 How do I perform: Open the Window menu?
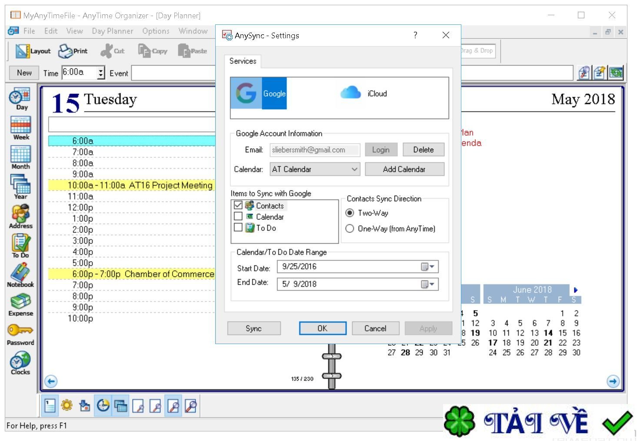[x=193, y=31]
